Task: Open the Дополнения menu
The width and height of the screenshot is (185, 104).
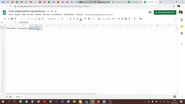Action: (69, 14)
